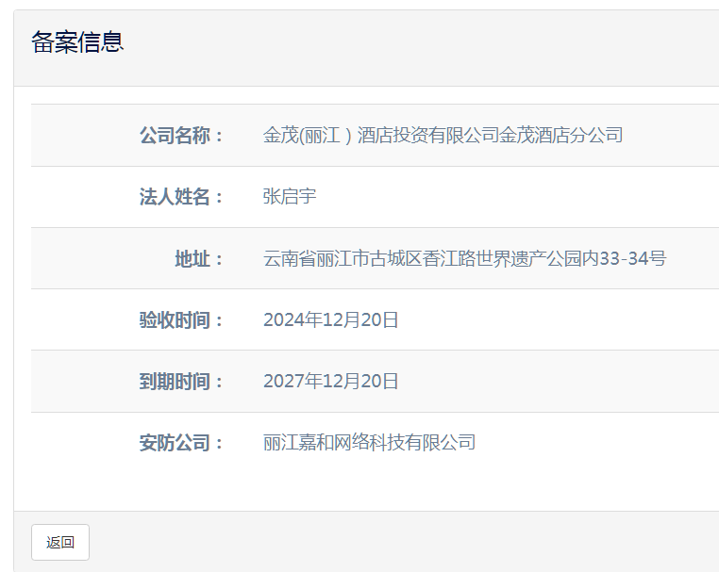
Task: Click 金茂(丽江) at start of company name
Action: click(x=307, y=136)
